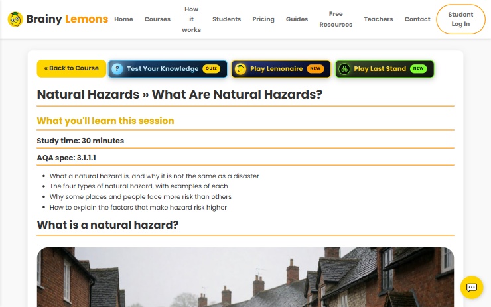This screenshot has height=307, width=491.
Task: Launch the Play Last Stand game
Action: (385, 68)
